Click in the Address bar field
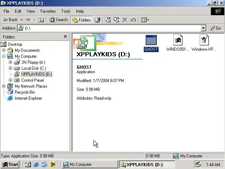 [109, 28]
